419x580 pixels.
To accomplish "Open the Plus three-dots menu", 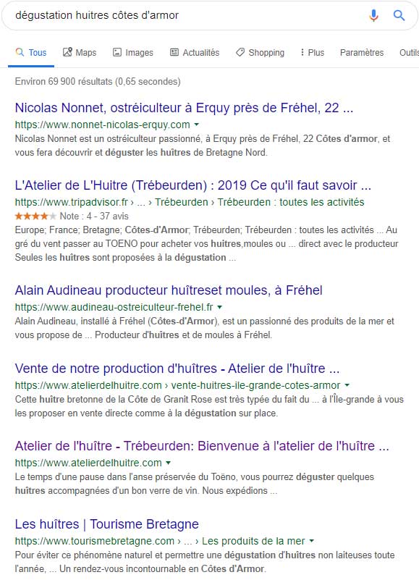I will [312, 53].
